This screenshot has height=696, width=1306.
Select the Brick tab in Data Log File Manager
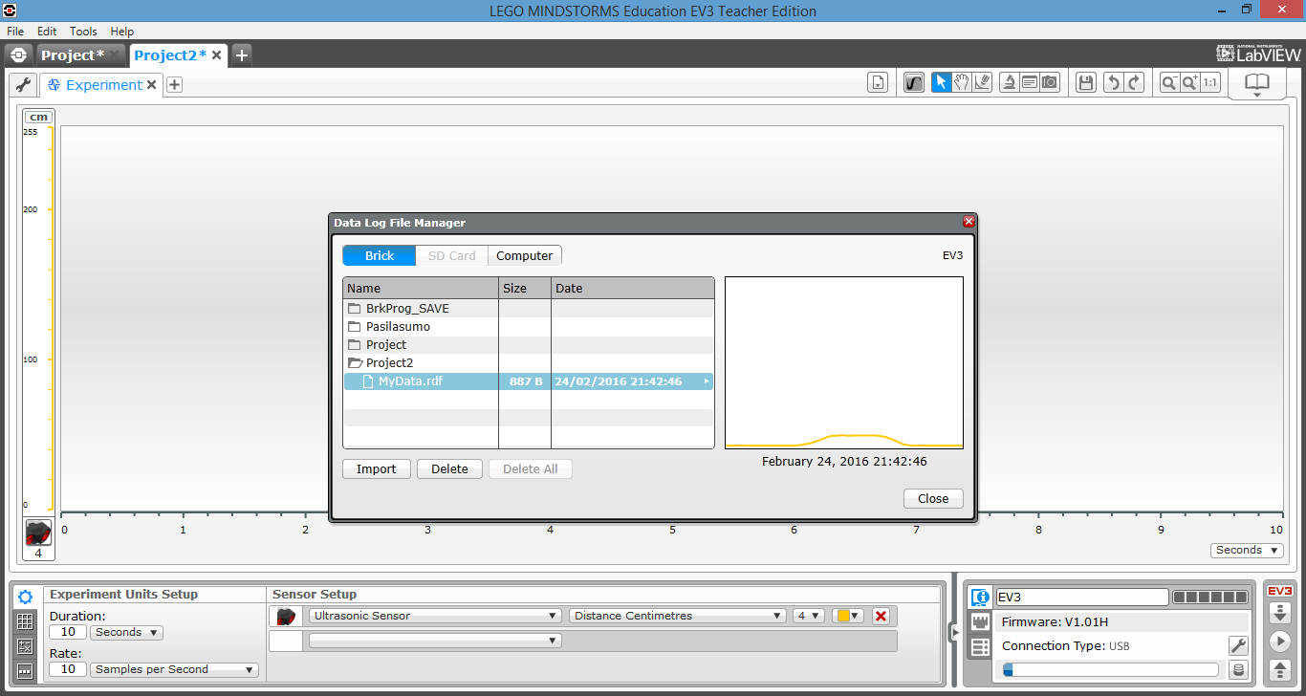380,255
